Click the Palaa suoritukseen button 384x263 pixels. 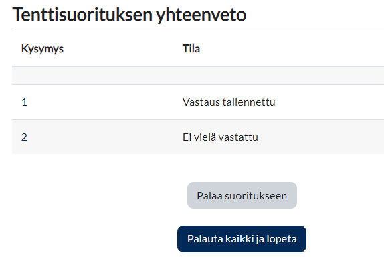coord(242,195)
